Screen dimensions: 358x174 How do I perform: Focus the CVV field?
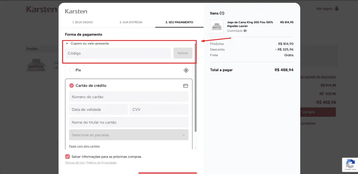point(159,109)
